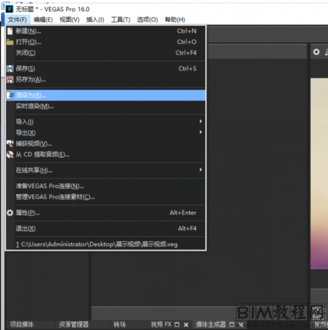This screenshot has width=328, height=330.
Task: Expand the 在线共享(H) submenu
Action: coord(105,170)
